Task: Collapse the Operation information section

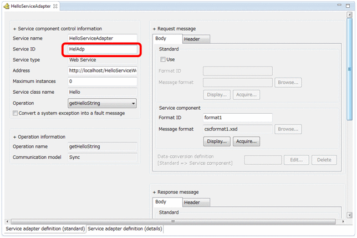Action: (x=14, y=136)
